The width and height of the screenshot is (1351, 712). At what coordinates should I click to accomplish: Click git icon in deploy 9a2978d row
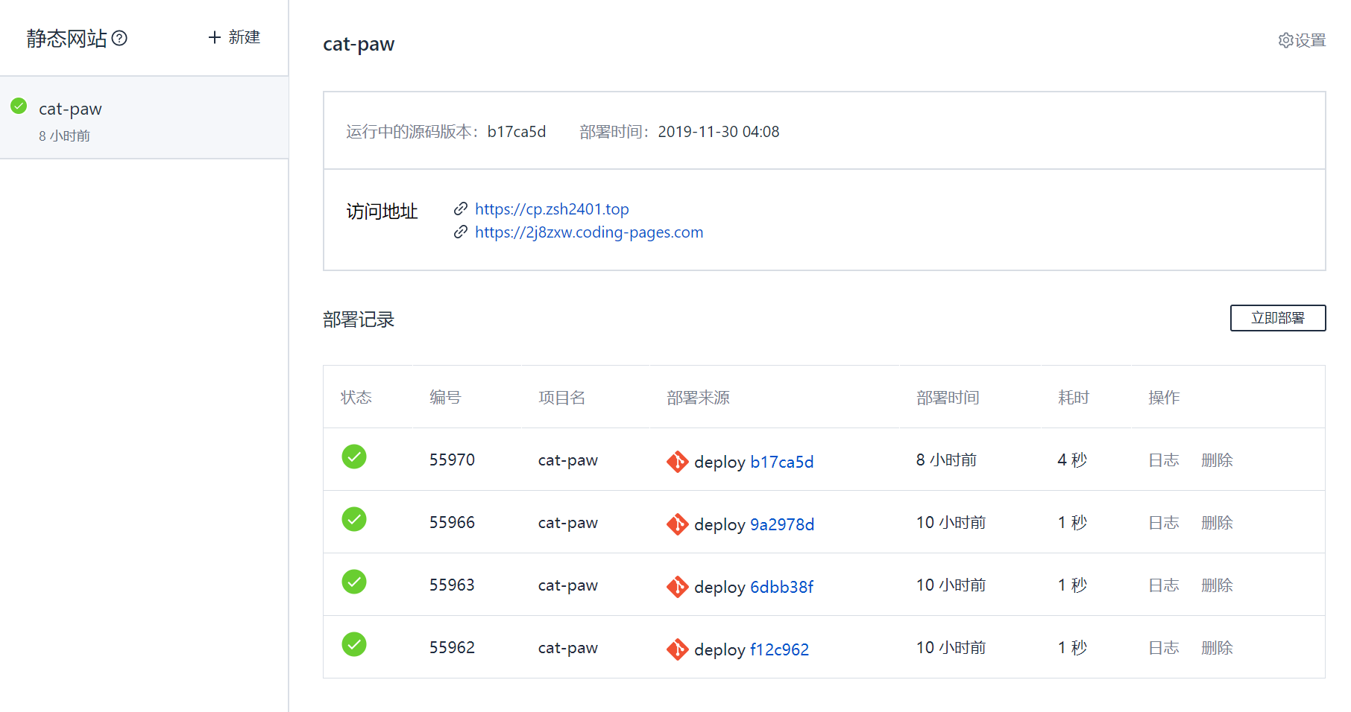[677, 524]
